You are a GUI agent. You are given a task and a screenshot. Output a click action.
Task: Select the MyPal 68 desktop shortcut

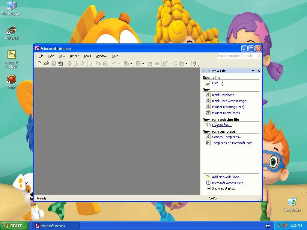click(12, 33)
